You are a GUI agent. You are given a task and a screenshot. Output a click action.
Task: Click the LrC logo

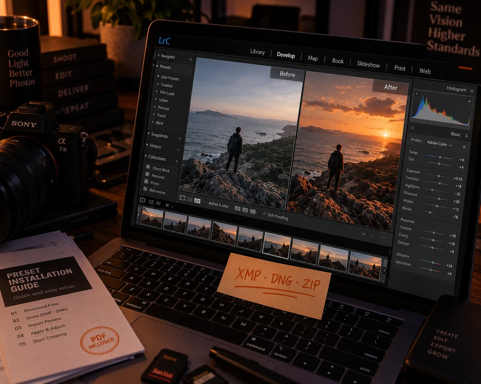coord(164,41)
